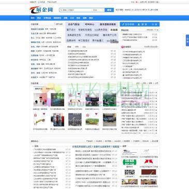Open the yellow machine on grass product thumbnail
The height and width of the screenshot is (189, 189).
coord(92,120)
